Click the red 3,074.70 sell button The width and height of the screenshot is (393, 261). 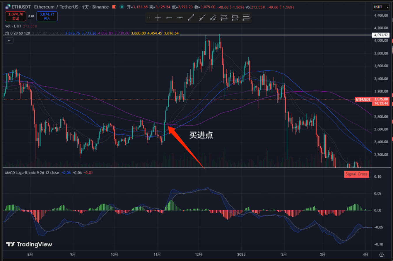[x=15, y=16]
